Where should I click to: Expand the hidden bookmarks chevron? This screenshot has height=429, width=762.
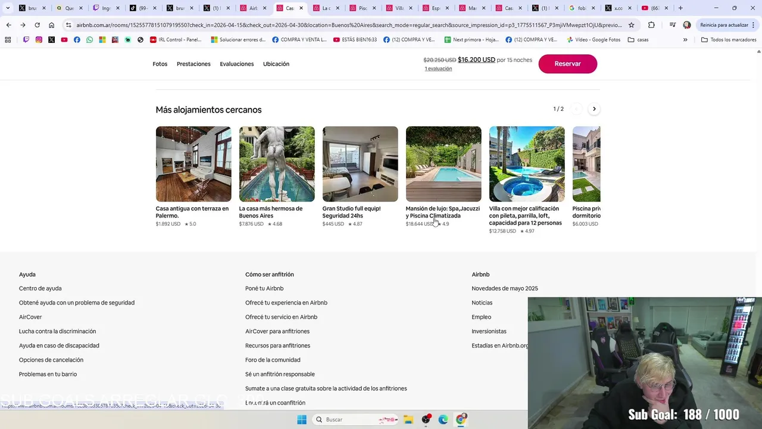[685, 39]
